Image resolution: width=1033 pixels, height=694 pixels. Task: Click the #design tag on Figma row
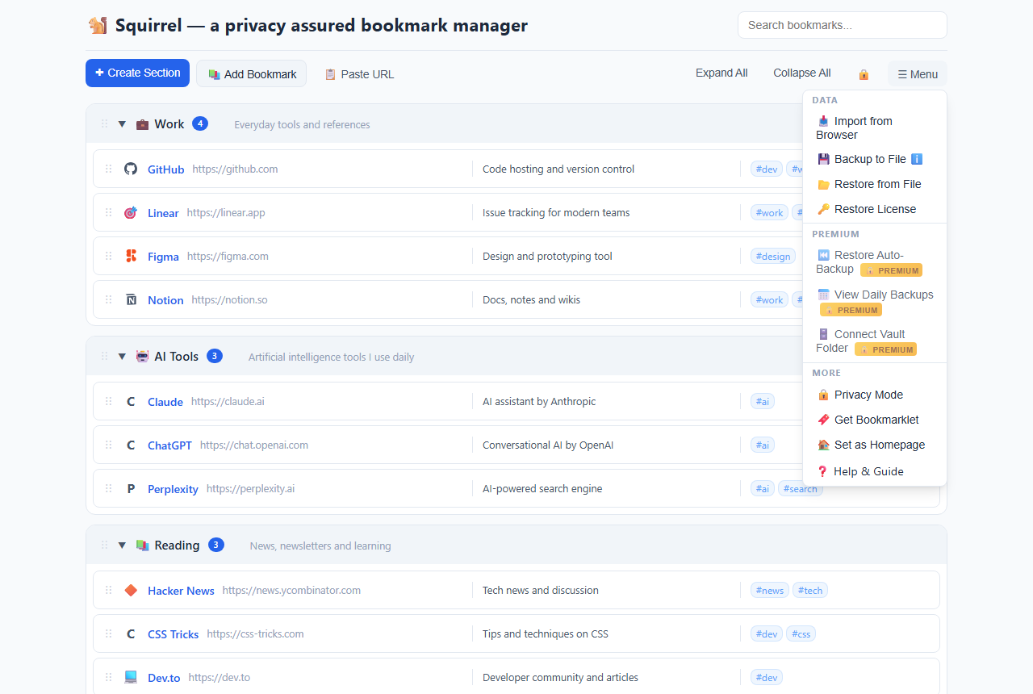click(x=772, y=256)
